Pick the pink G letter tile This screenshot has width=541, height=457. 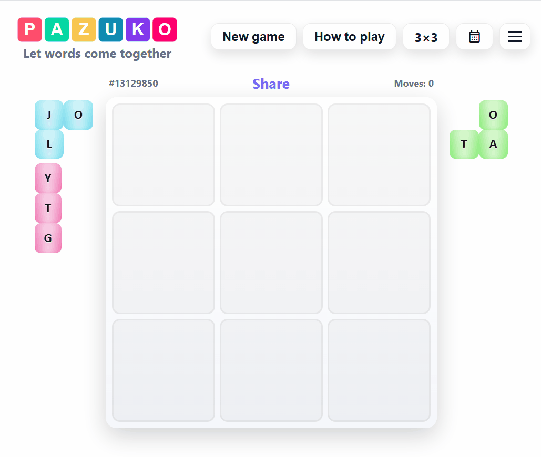(x=48, y=238)
